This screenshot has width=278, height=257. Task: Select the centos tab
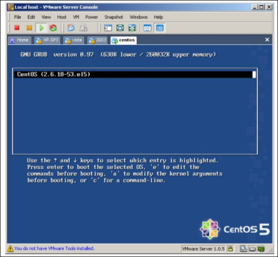124,40
